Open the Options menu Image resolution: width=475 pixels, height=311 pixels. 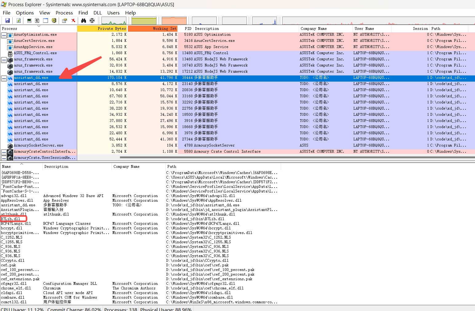point(25,13)
